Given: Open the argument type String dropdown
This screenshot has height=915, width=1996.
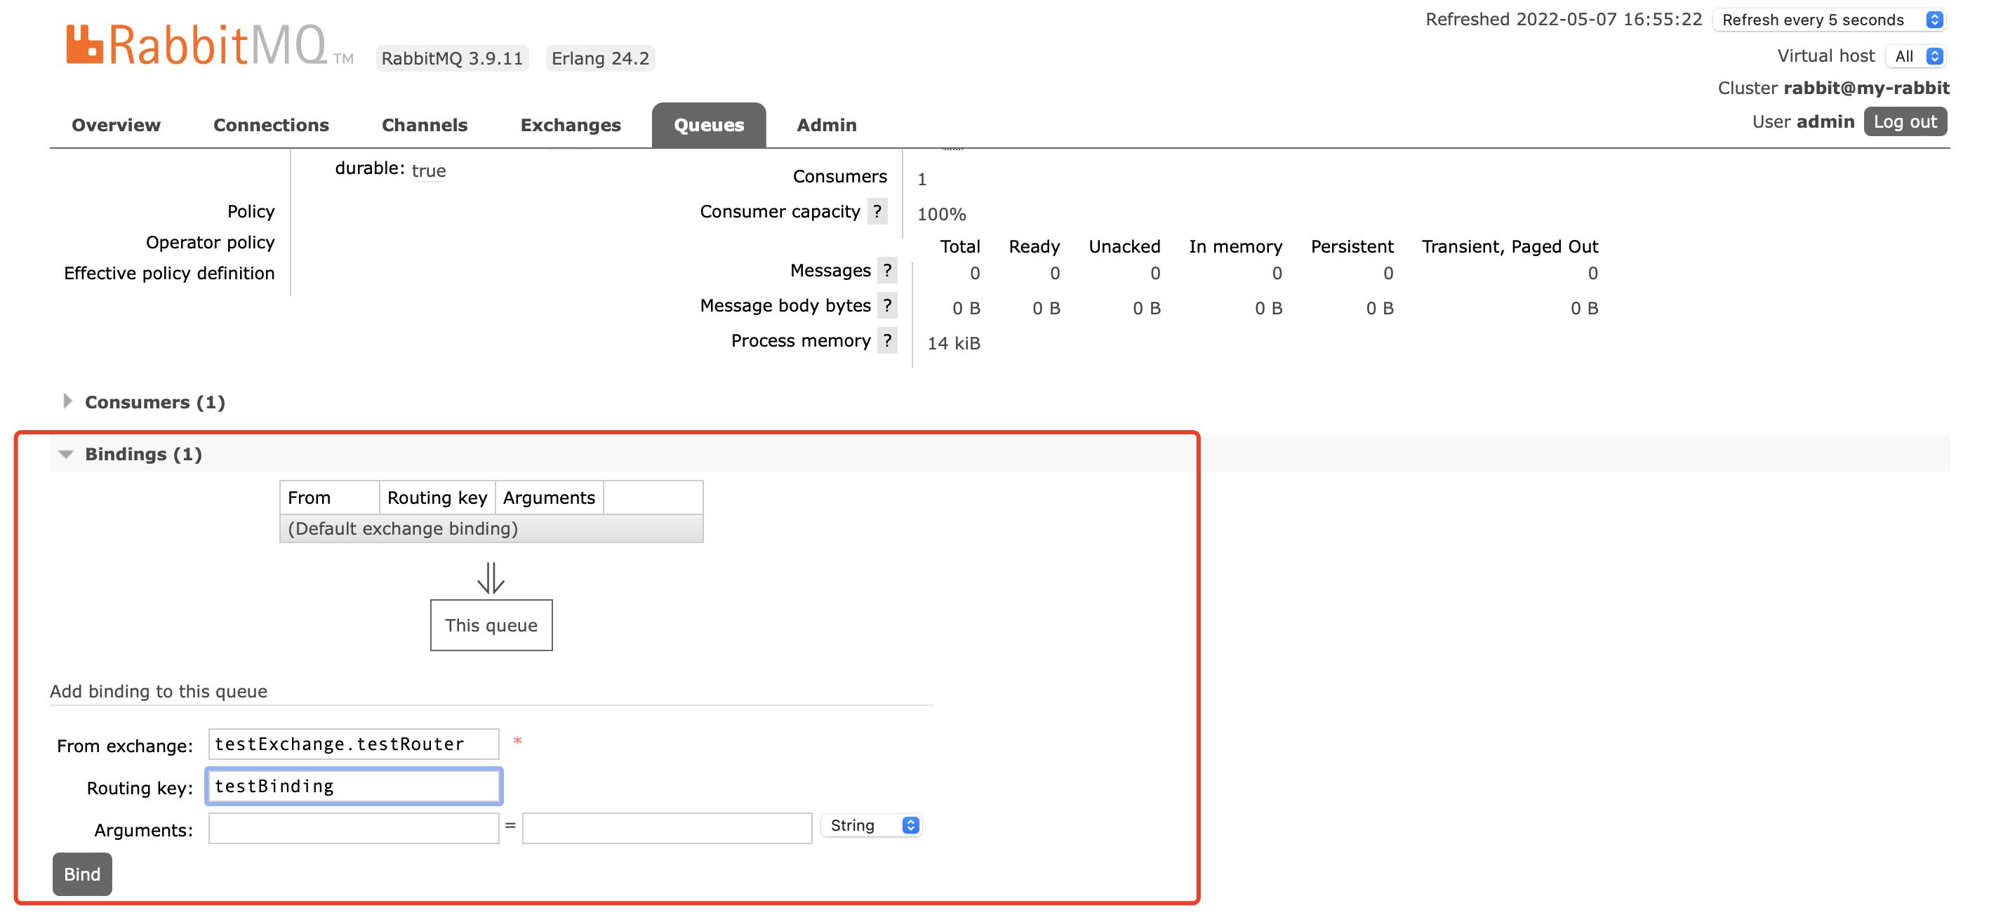Looking at the screenshot, I should (872, 825).
